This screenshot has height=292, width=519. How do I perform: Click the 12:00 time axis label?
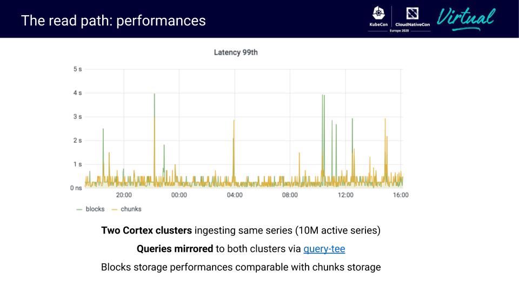pos(345,195)
